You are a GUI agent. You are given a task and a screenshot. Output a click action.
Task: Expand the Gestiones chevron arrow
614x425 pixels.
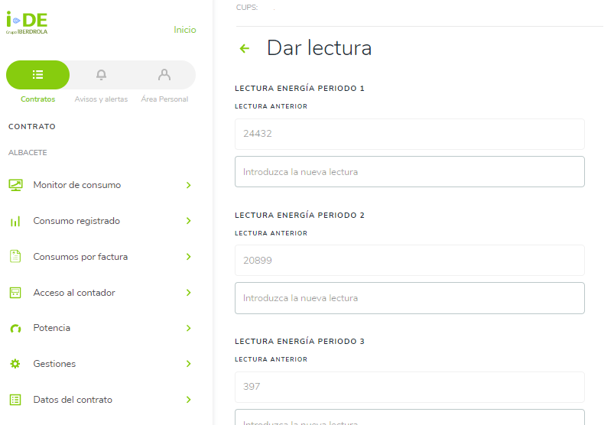pos(188,364)
